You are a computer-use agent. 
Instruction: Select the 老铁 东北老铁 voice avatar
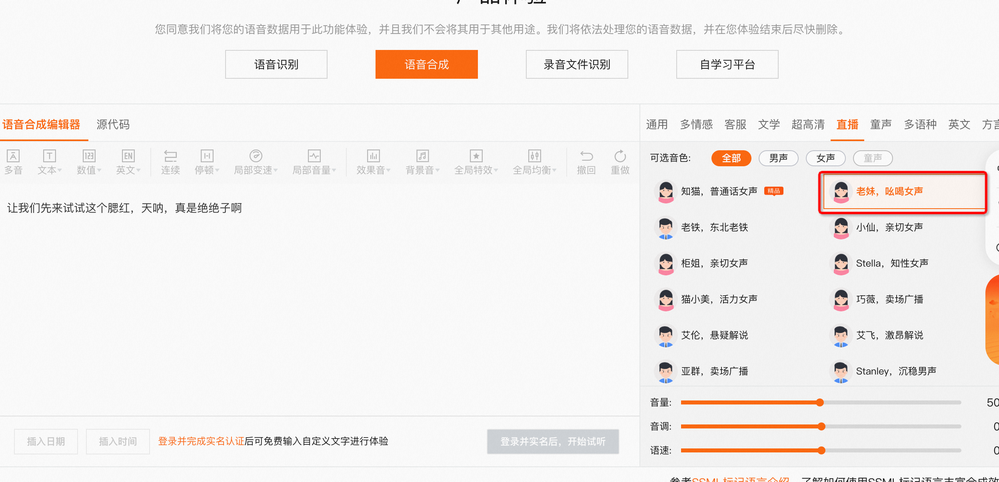[666, 227]
